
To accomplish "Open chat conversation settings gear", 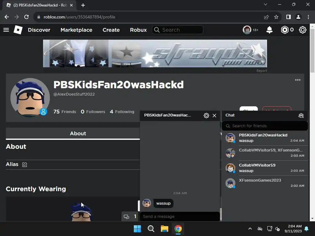I will [x=206, y=116].
